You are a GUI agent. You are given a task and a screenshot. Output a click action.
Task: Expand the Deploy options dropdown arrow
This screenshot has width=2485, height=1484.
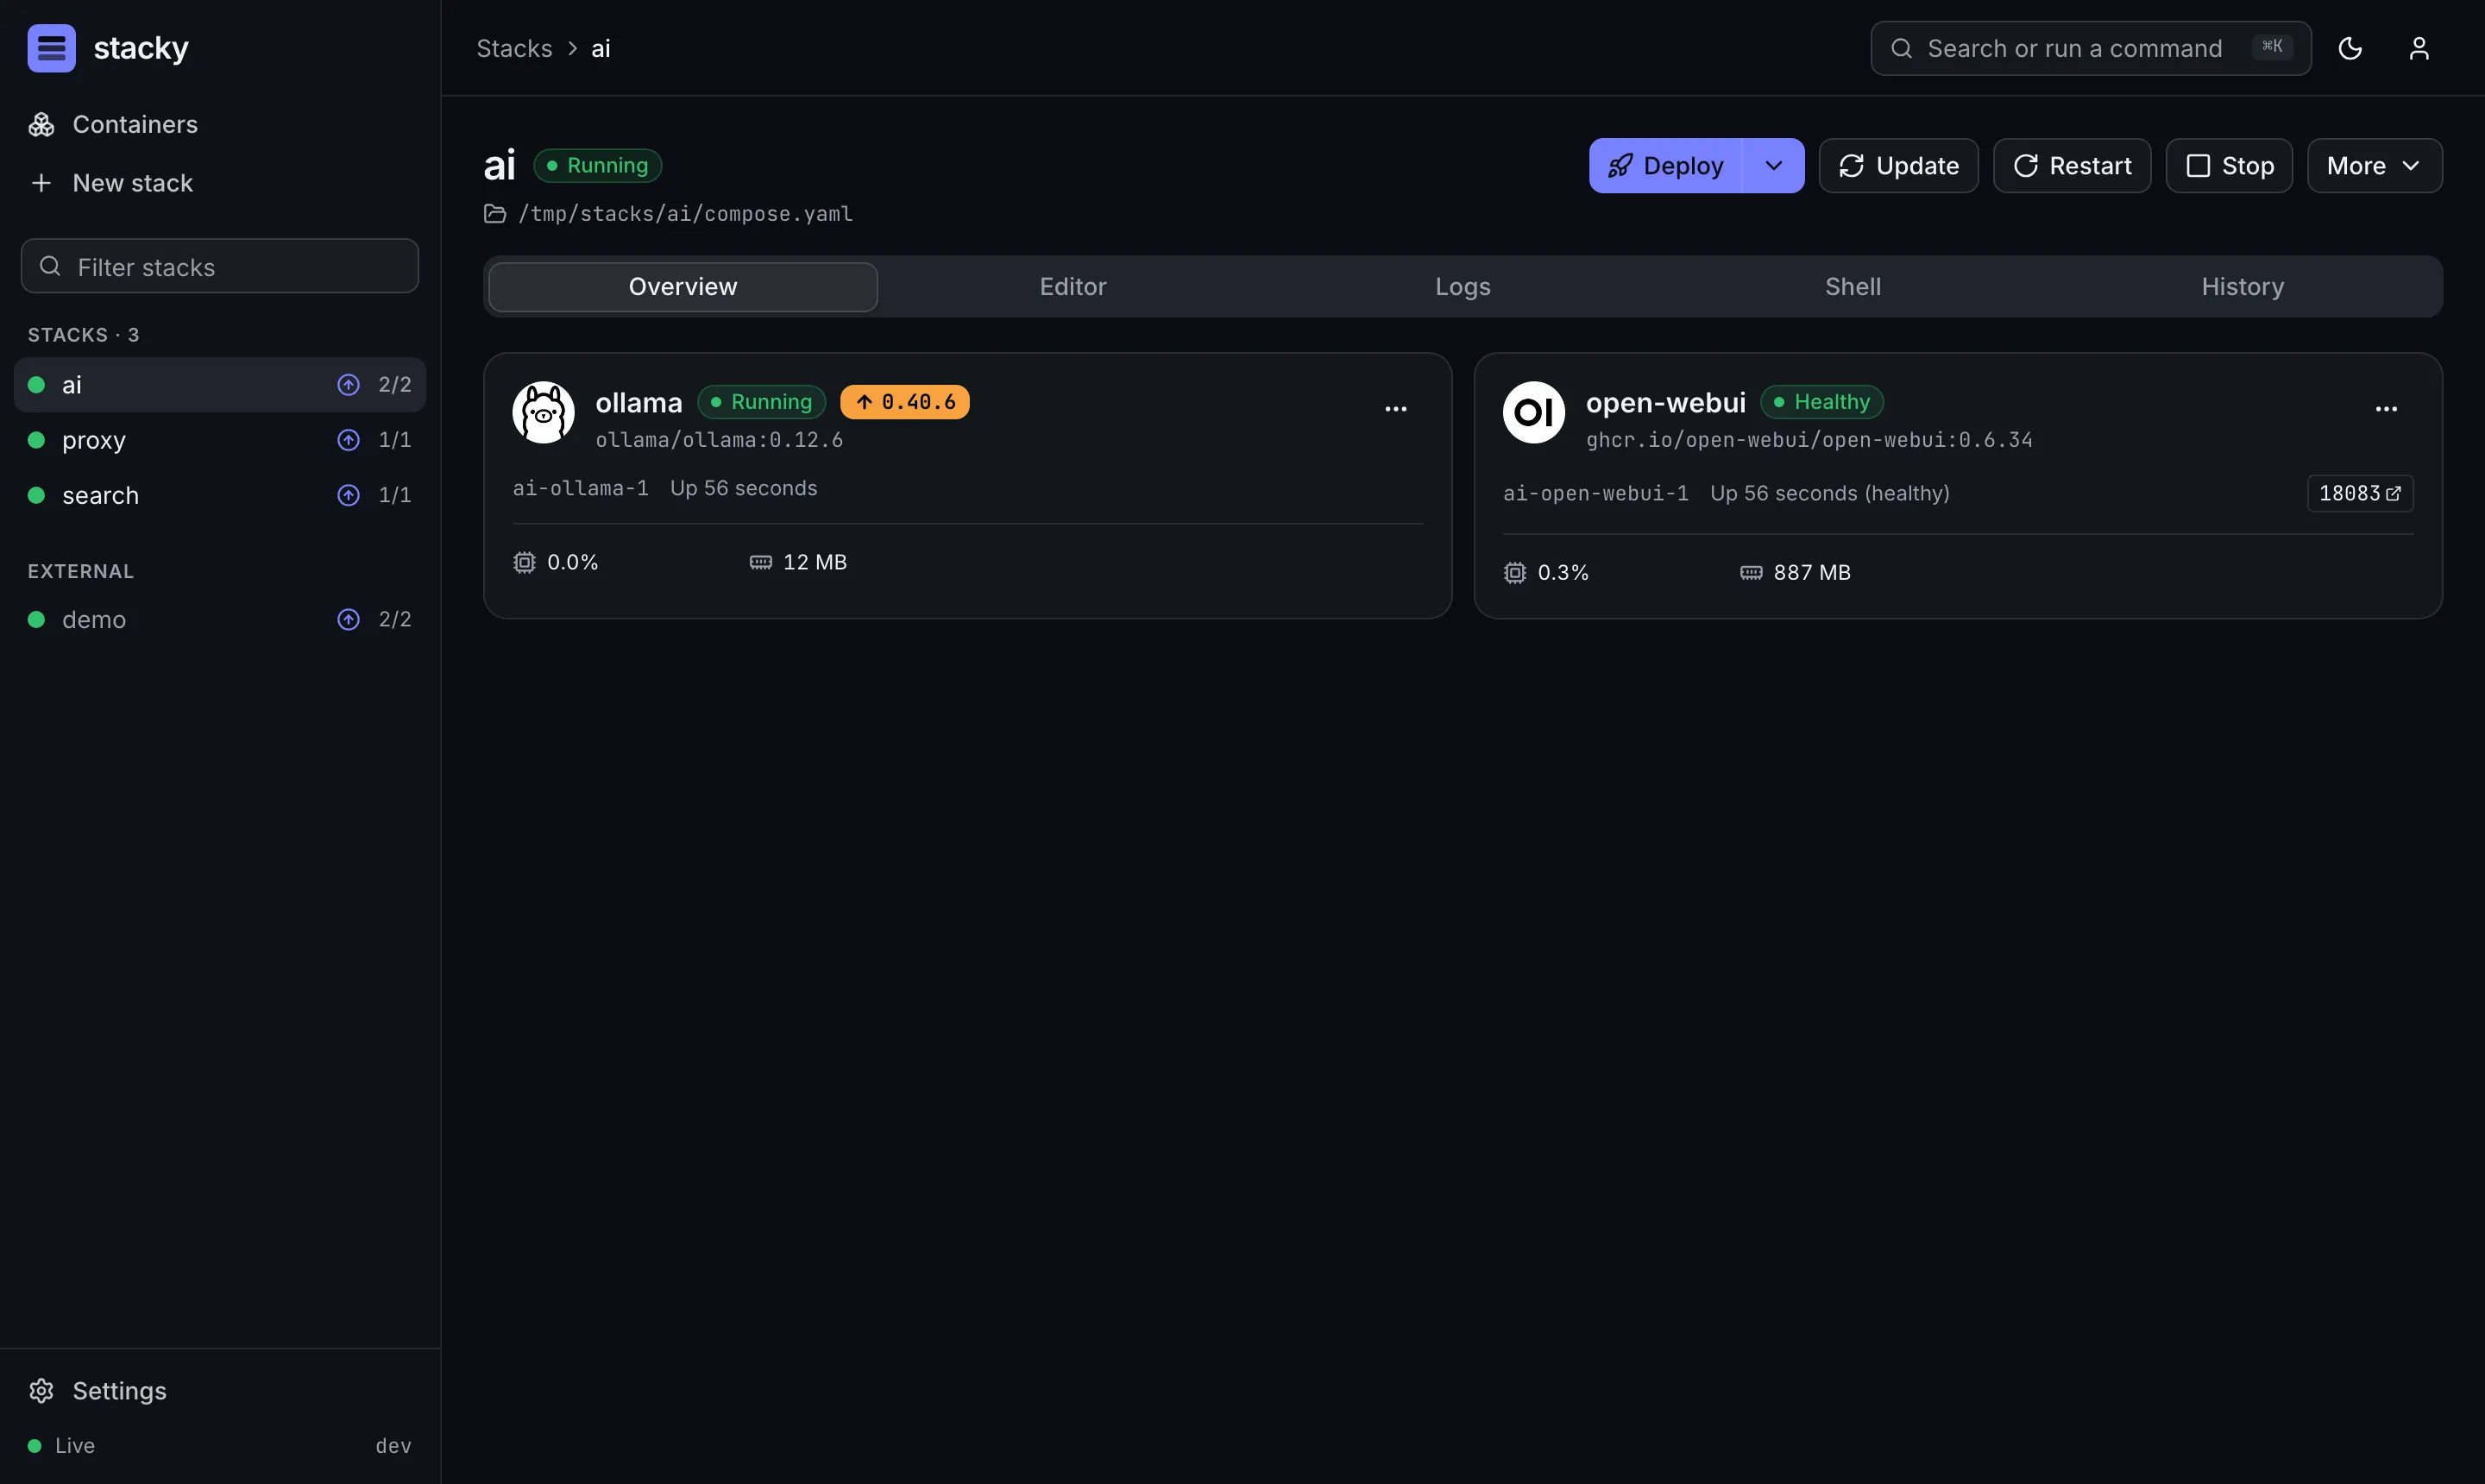tap(1774, 166)
